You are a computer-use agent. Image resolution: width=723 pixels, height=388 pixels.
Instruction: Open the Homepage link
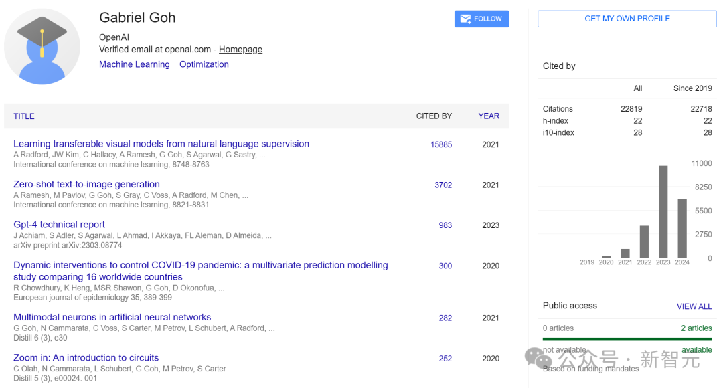(240, 50)
